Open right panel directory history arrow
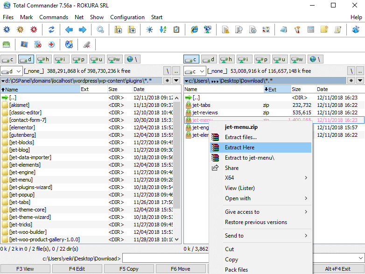Viewport: 365px width, 274px height. (x=360, y=81)
